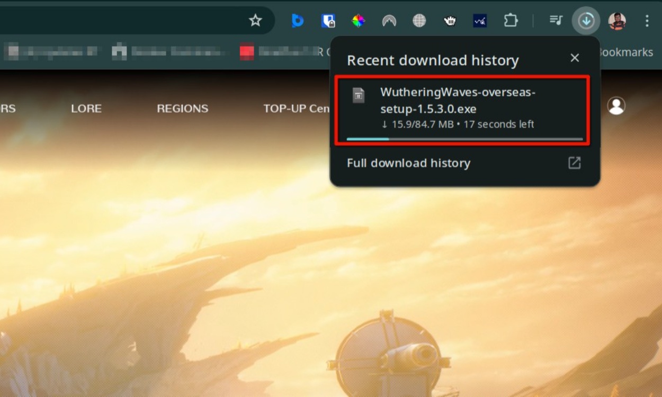The height and width of the screenshot is (397, 662).
Task: Select the LORE navigation item
Action: 86,109
